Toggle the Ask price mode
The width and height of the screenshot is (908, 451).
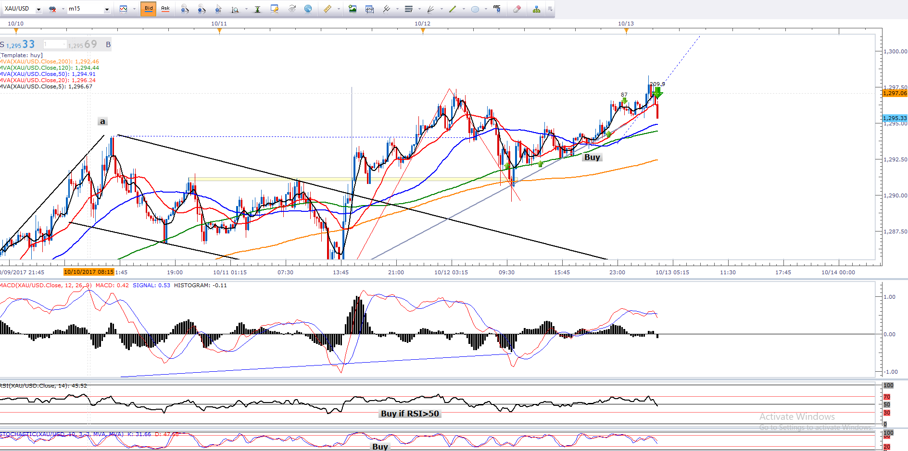point(165,9)
